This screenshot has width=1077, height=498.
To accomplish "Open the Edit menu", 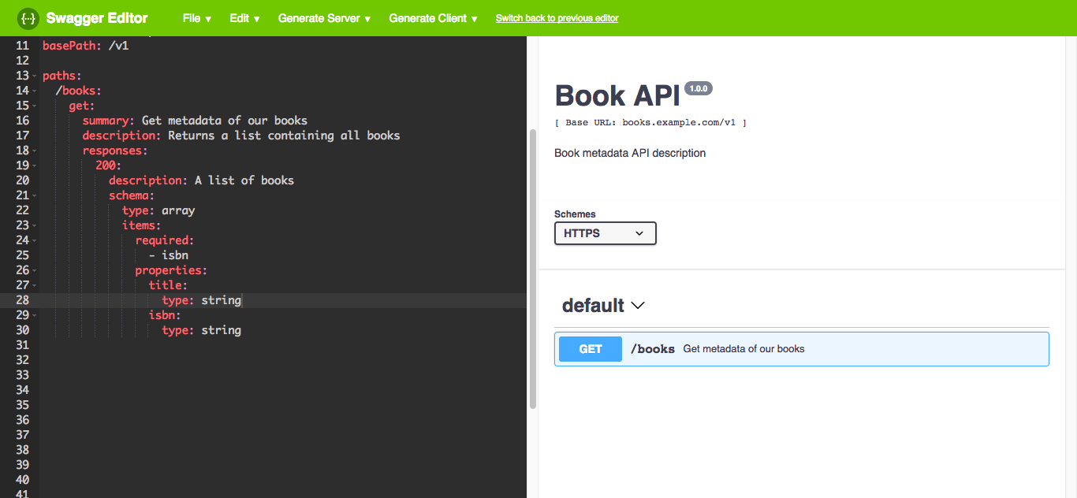I will tap(244, 17).
